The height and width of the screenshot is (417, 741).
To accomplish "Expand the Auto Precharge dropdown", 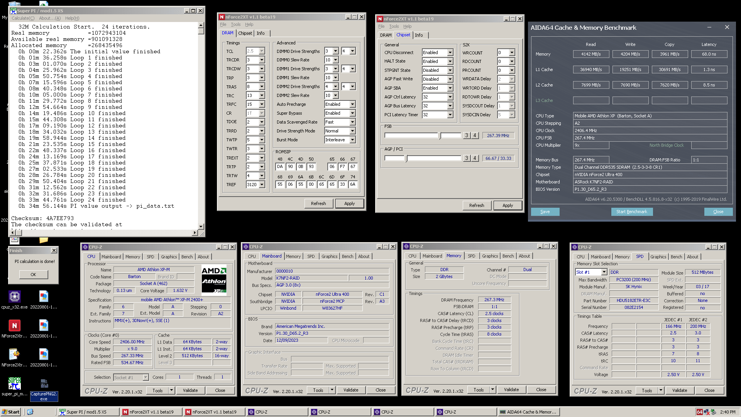I will (x=352, y=104).
